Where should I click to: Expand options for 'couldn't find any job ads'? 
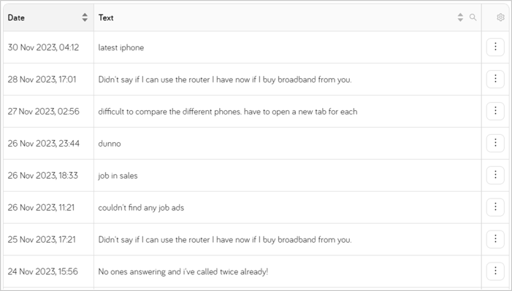[x=495, y=207]
